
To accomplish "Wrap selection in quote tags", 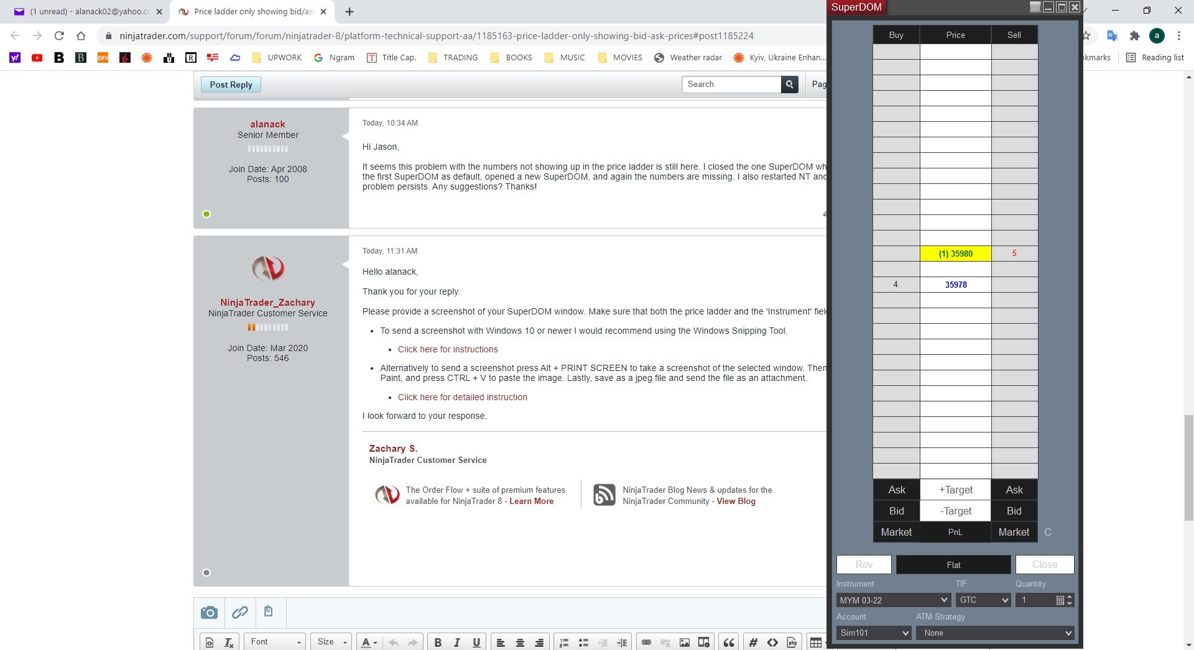I will pyautogui.click(x=729, y=643).
